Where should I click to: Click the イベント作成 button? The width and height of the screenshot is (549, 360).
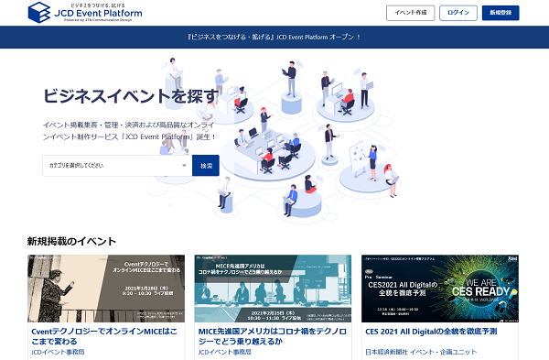(x=410, y=13)
